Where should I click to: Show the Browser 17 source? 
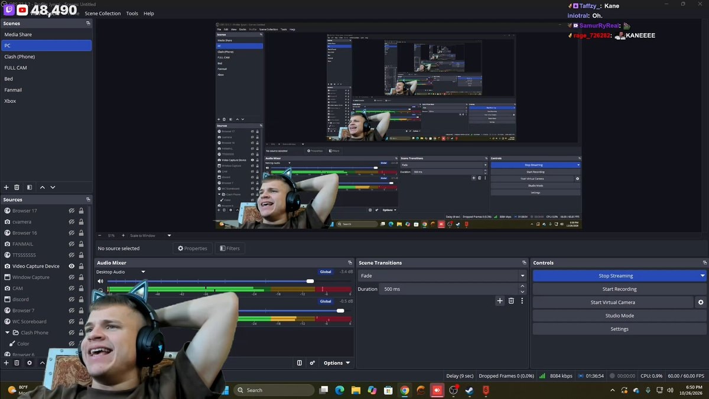coord(71,210)
